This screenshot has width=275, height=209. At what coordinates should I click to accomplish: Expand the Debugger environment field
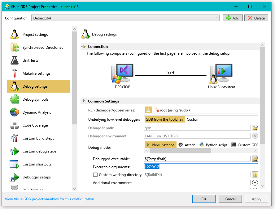coord(255,136)
